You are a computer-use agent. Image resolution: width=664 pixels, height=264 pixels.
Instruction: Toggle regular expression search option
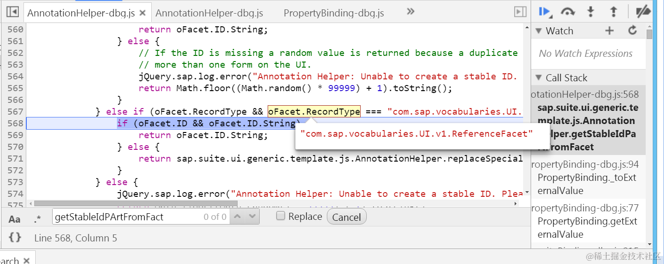(x=38, y=219)
